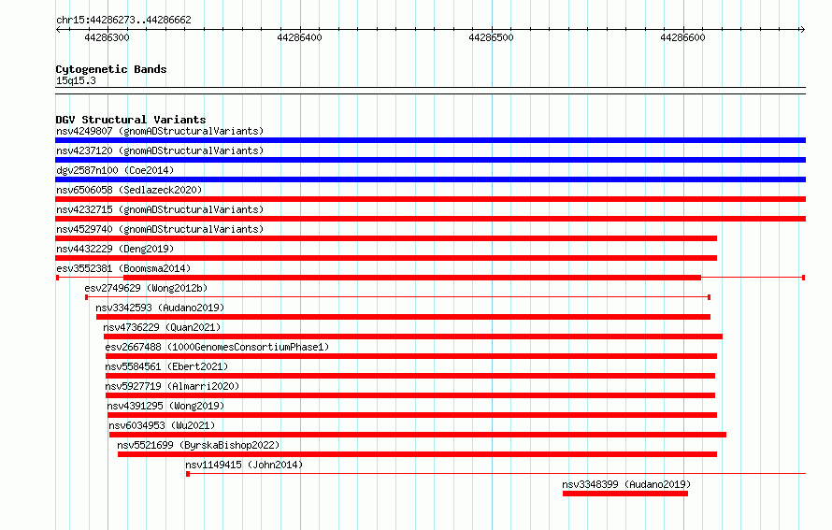Click the nsv4249807 gnomAD variant label
Image resolution: width=832 pixels, height=530 pixels.
(160, 131)
